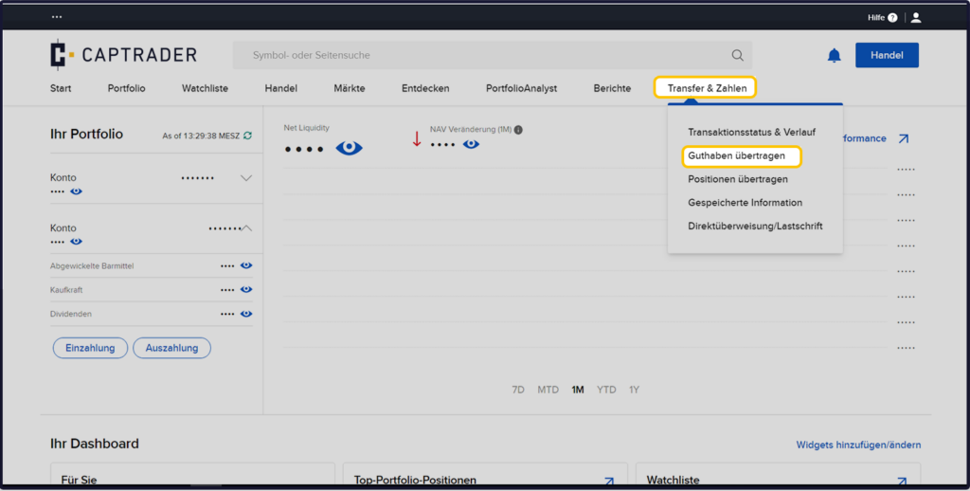Click Ihr Dashboard heading
Viewport: 970px width, 491px height.
[x=95, y=444]
